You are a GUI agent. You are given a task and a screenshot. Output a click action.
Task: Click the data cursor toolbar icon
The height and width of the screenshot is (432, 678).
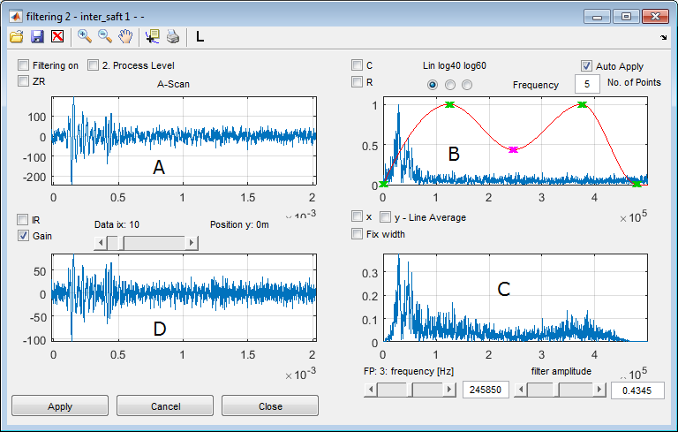point(152,36)
